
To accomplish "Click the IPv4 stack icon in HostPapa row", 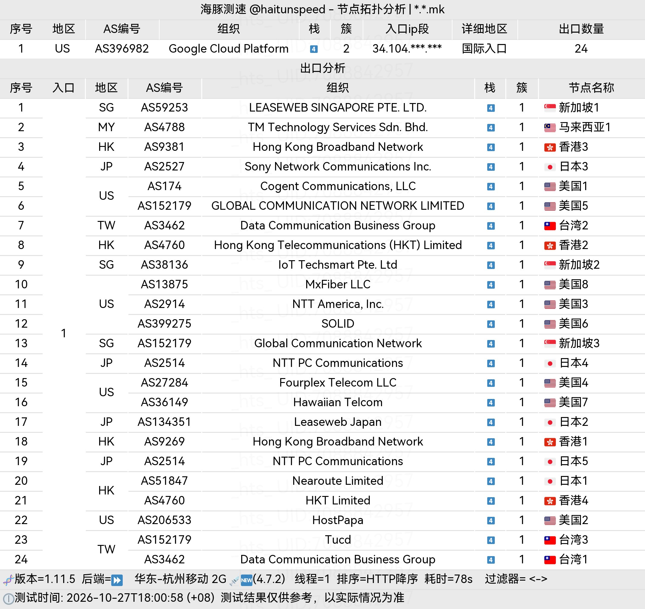I will [x=491, y=521].
